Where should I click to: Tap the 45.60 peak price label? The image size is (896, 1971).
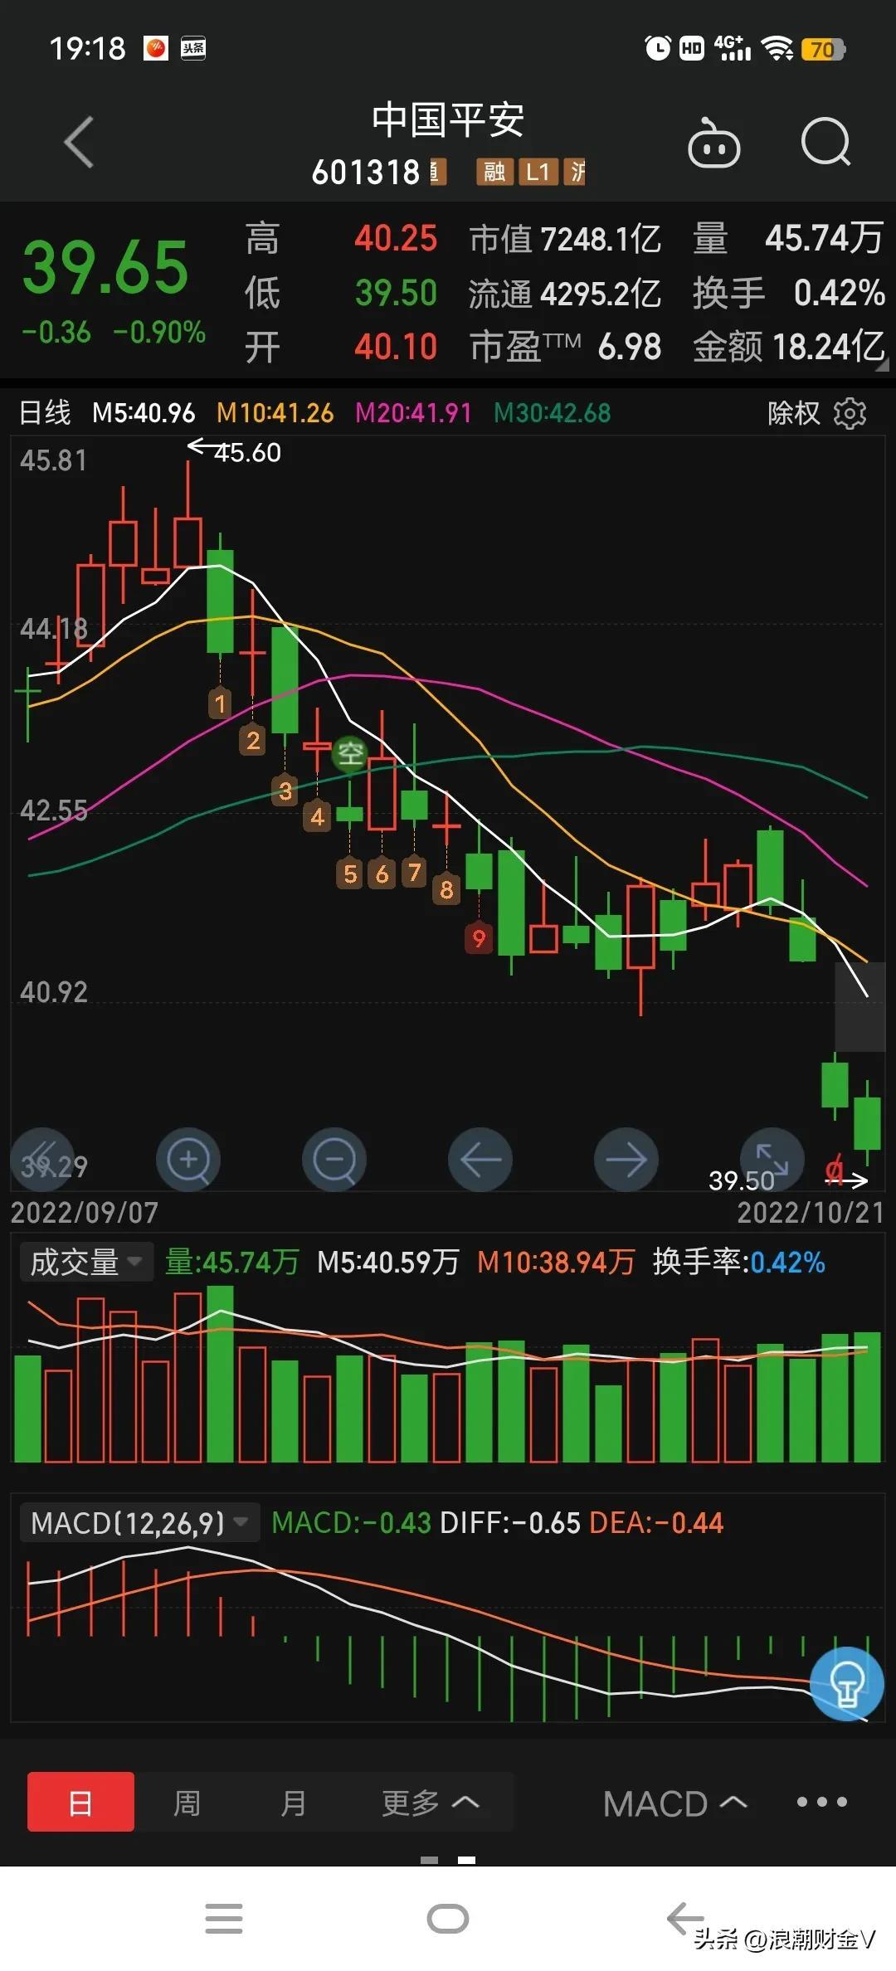point(246,452)
